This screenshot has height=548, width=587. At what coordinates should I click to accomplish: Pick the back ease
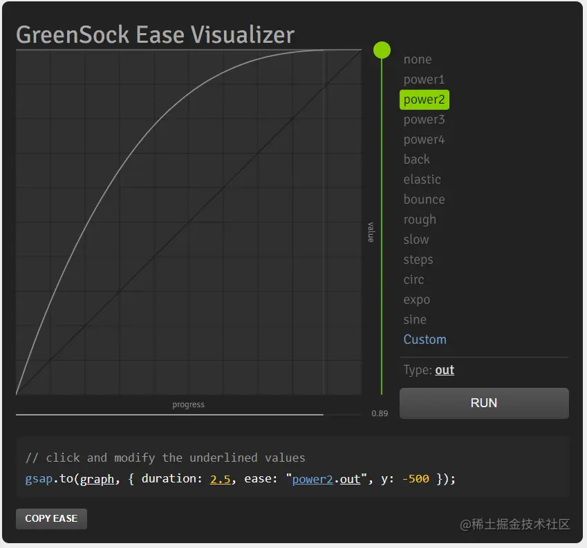(x=416, y=159)
